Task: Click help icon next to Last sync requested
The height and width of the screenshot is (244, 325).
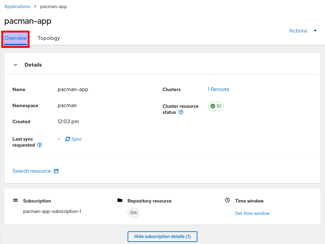Action: pos(40,145)
